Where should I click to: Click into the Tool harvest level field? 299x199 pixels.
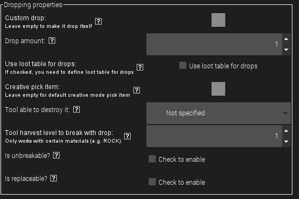[214, 136]
